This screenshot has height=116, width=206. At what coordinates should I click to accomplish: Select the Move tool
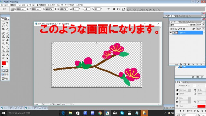coord(7,23)
